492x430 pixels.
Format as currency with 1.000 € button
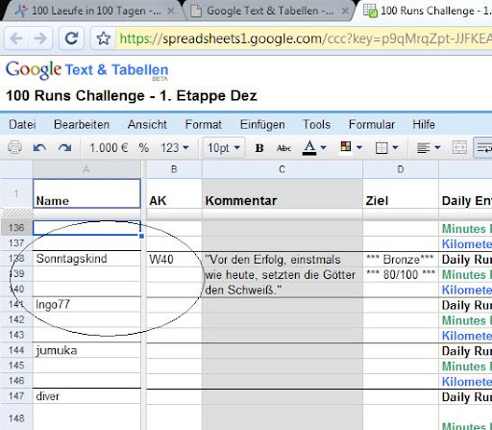[x=109, y=148]
